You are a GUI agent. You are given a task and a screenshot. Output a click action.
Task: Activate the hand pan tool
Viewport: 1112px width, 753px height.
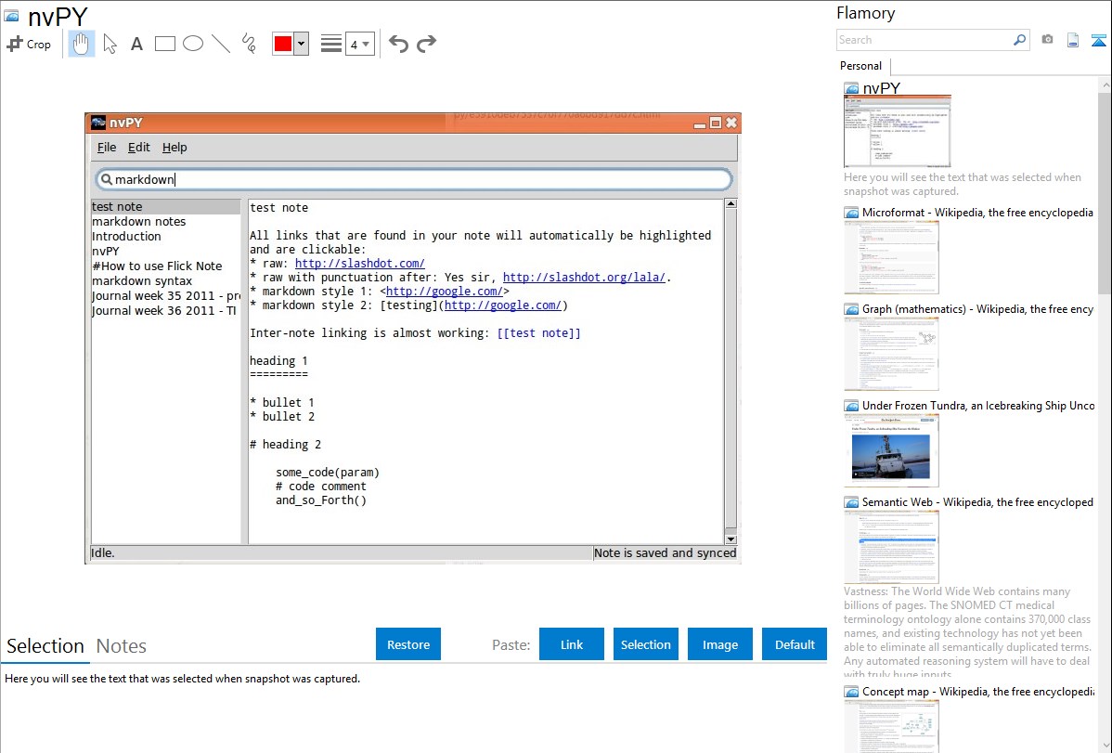(82, 44)
